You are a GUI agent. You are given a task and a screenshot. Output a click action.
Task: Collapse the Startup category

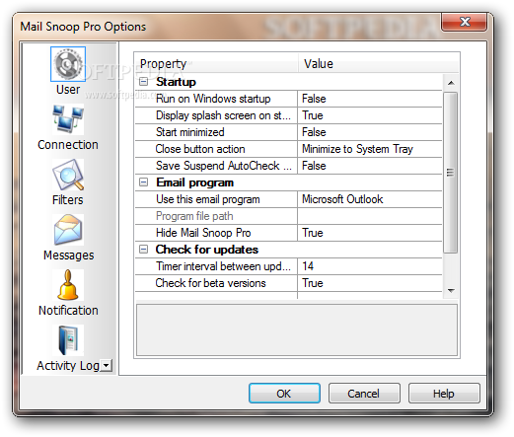pos(144,82)
